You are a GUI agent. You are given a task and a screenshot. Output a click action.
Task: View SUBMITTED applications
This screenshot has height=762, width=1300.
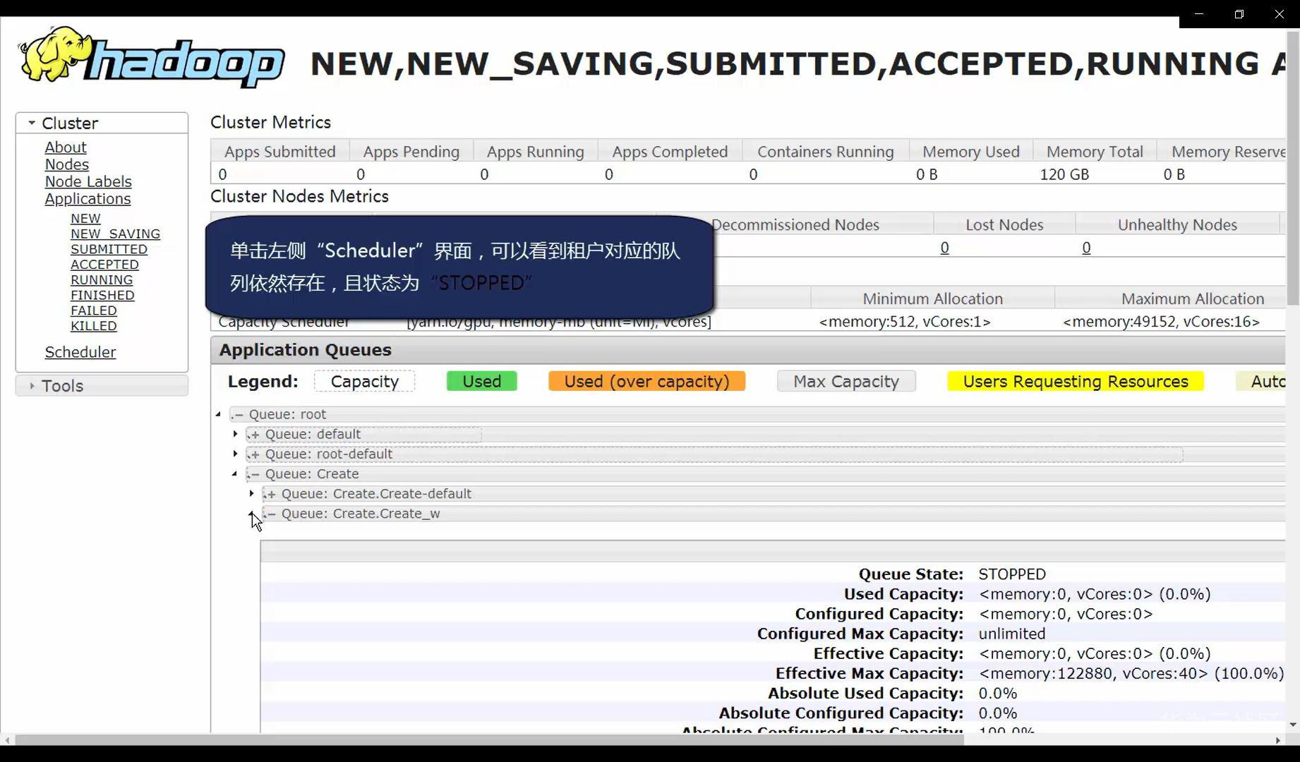[109, 249]
